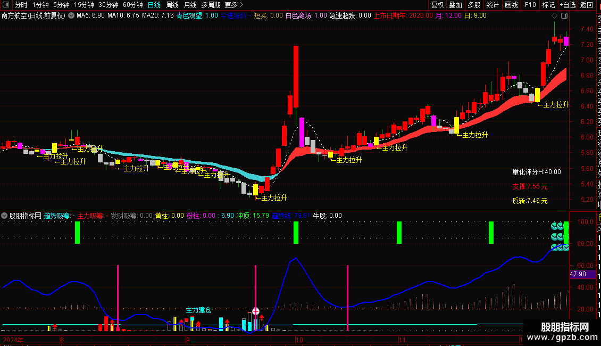
Task: Click the 主力建仓 label in sub-chart
Action: [198, 310]
